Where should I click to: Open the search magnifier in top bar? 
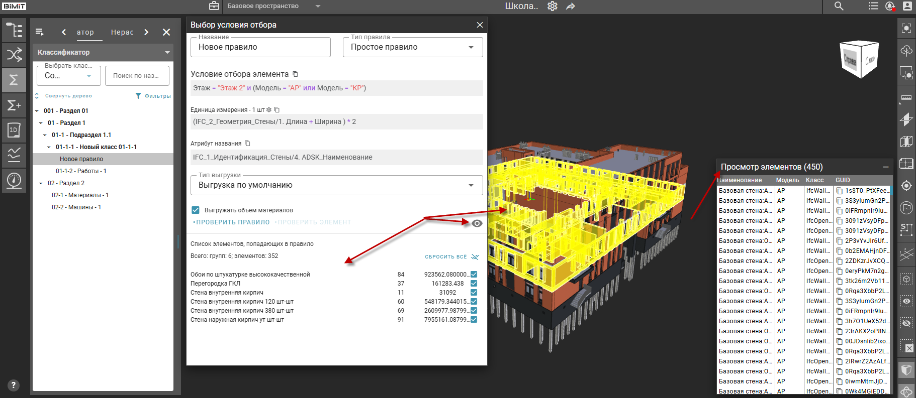pos(839,6)
